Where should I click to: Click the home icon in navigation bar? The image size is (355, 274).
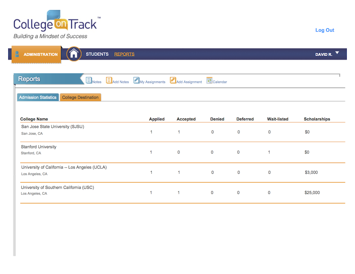tap(74, 54)
